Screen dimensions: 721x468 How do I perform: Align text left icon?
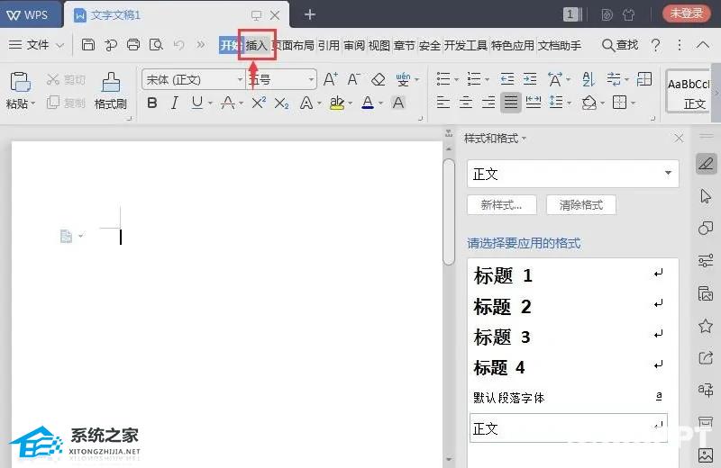[443, 102]
